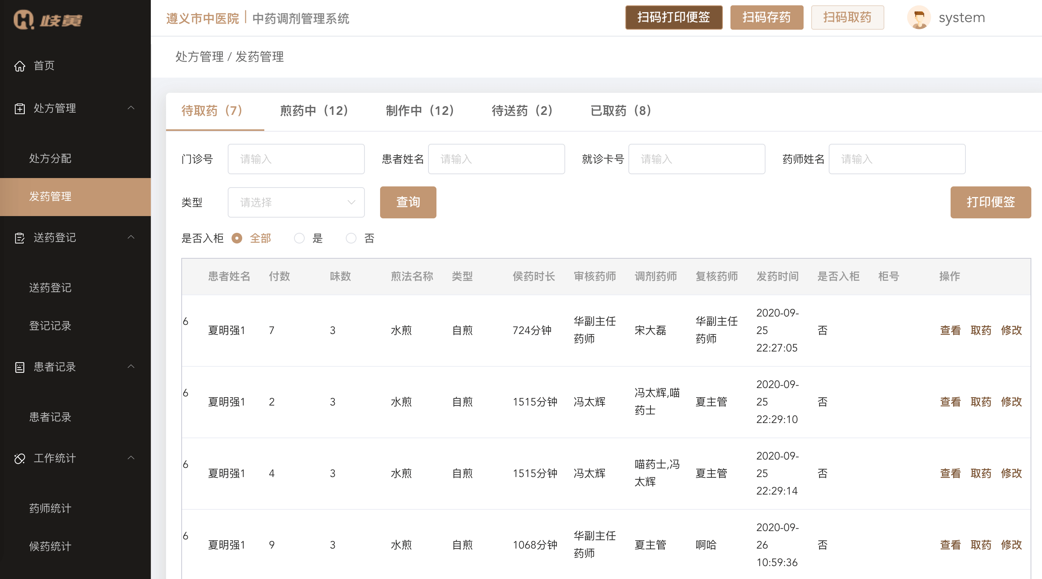Screen dimensions: 1042x579
Task: Collapse the 送药登记 sidebar group
Action: click(x=131, y=238)
